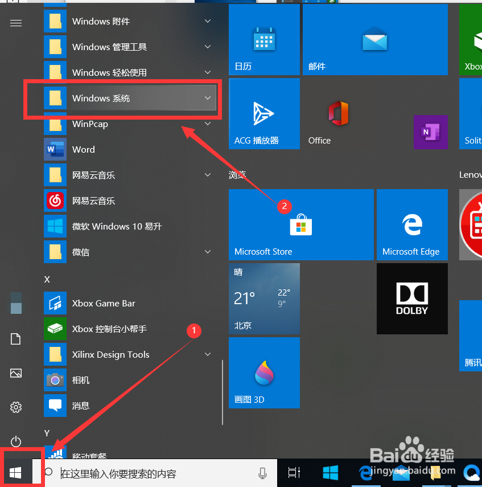Launch the red NetEase Cloud Music app icon

click(55, 200)
